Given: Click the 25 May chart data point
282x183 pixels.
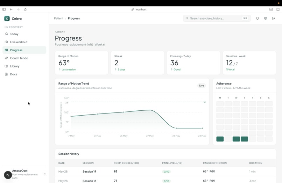Looking at the screenshot, I should (124, 112).
